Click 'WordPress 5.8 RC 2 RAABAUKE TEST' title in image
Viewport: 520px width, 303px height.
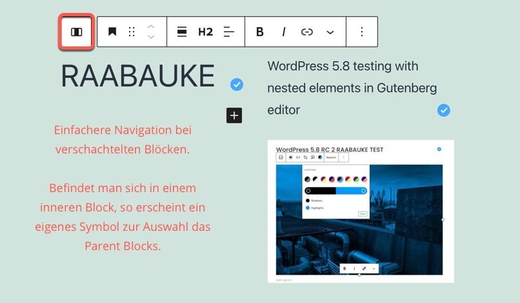[x=330, y=150]
